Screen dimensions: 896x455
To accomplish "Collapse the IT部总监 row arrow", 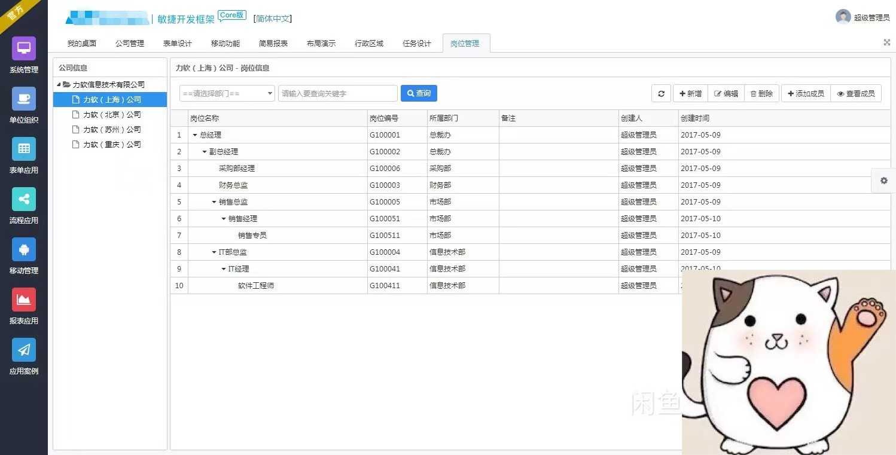I will 214,252.
